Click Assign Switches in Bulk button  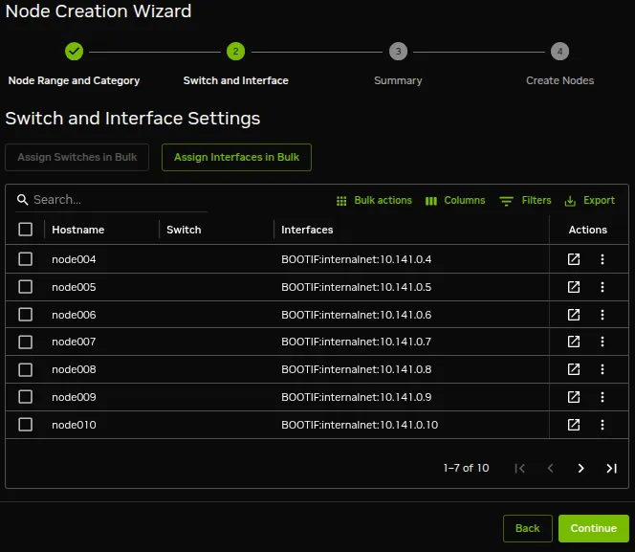point(77,157)
